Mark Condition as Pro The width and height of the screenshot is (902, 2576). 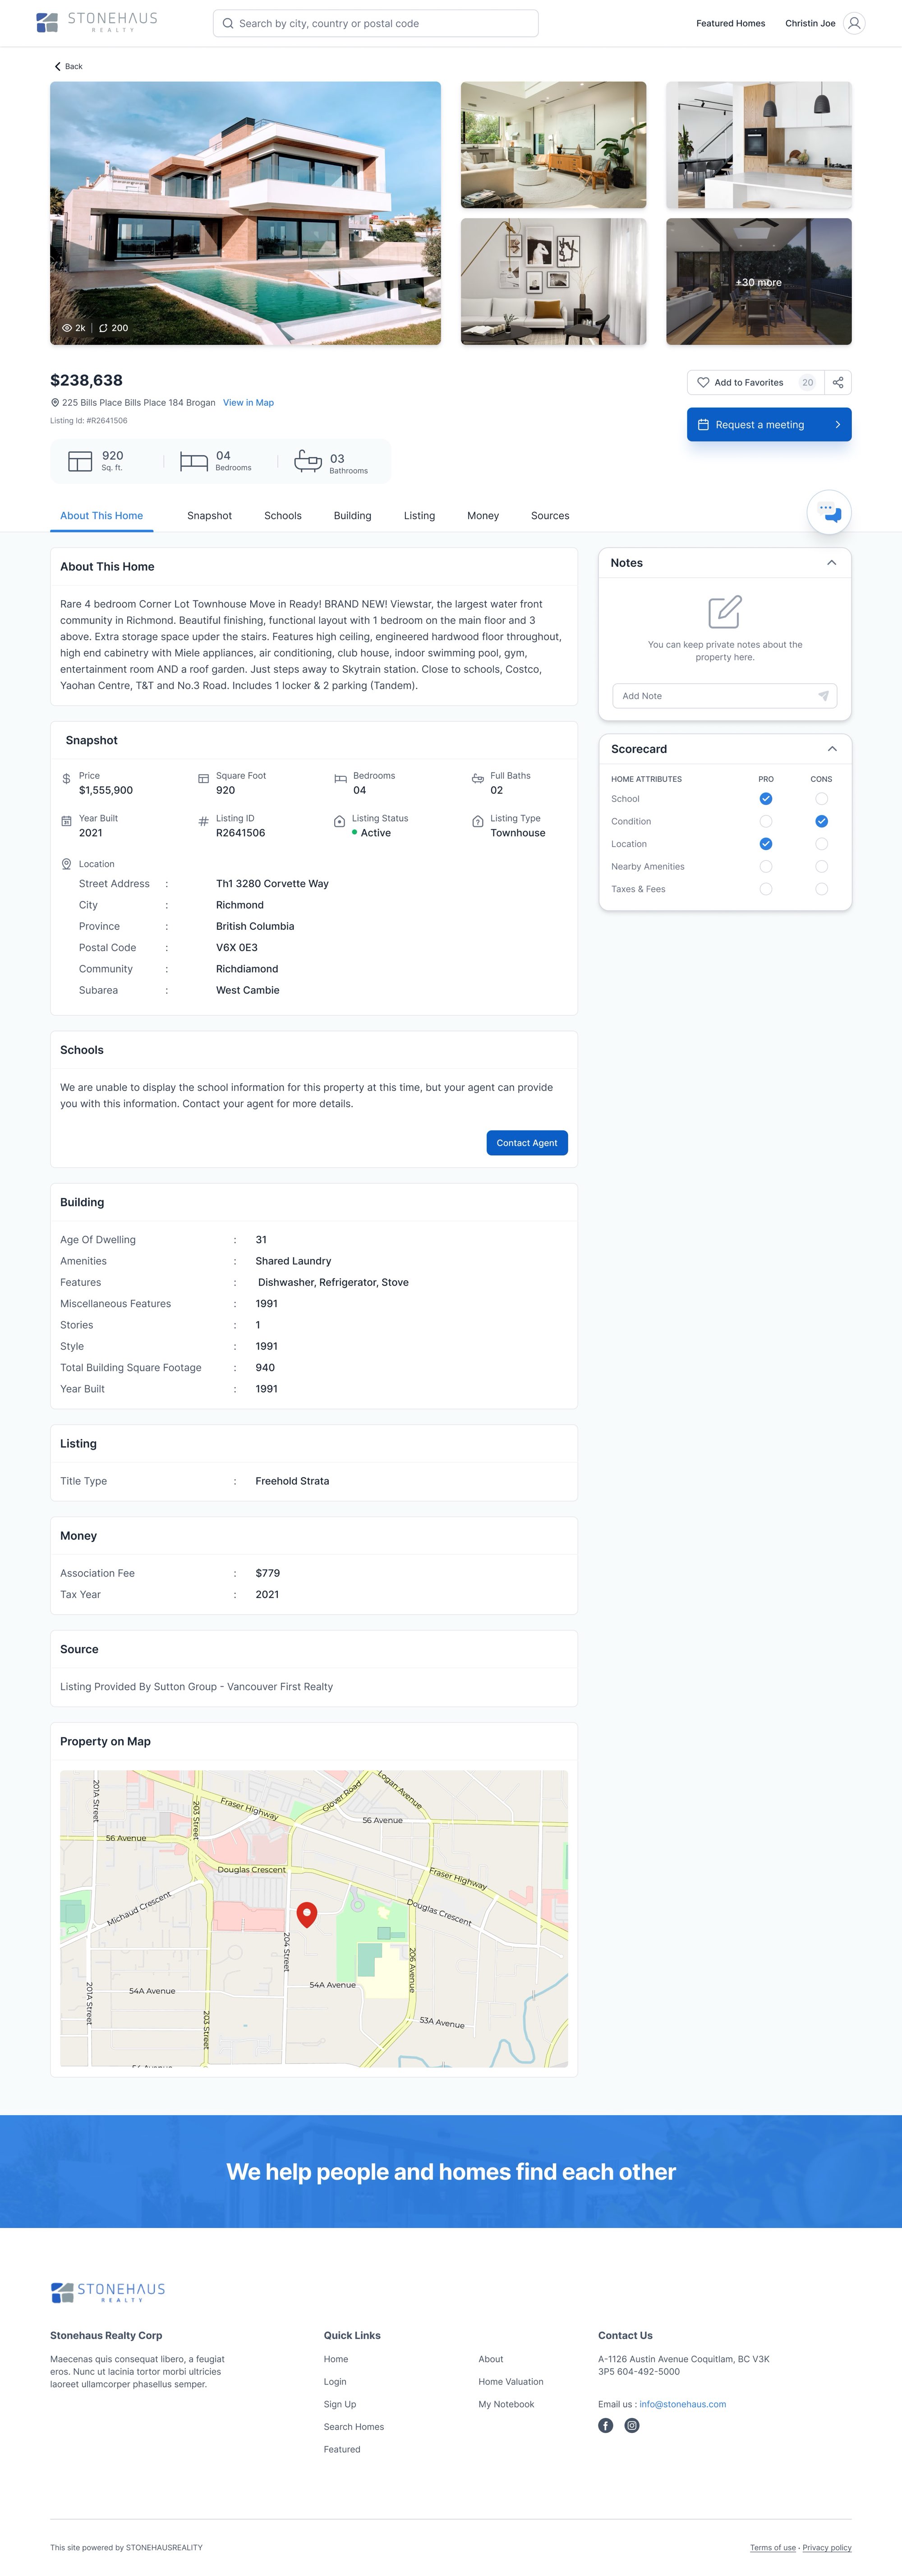(766, 821)
